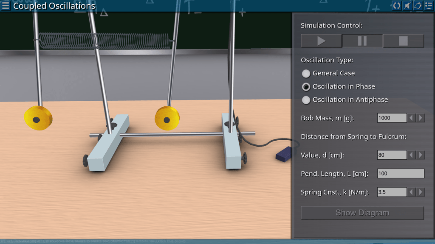Screen dimensions: 435x244
Task: Toggle the muted speaker sound icon
Action: [407, 6]
